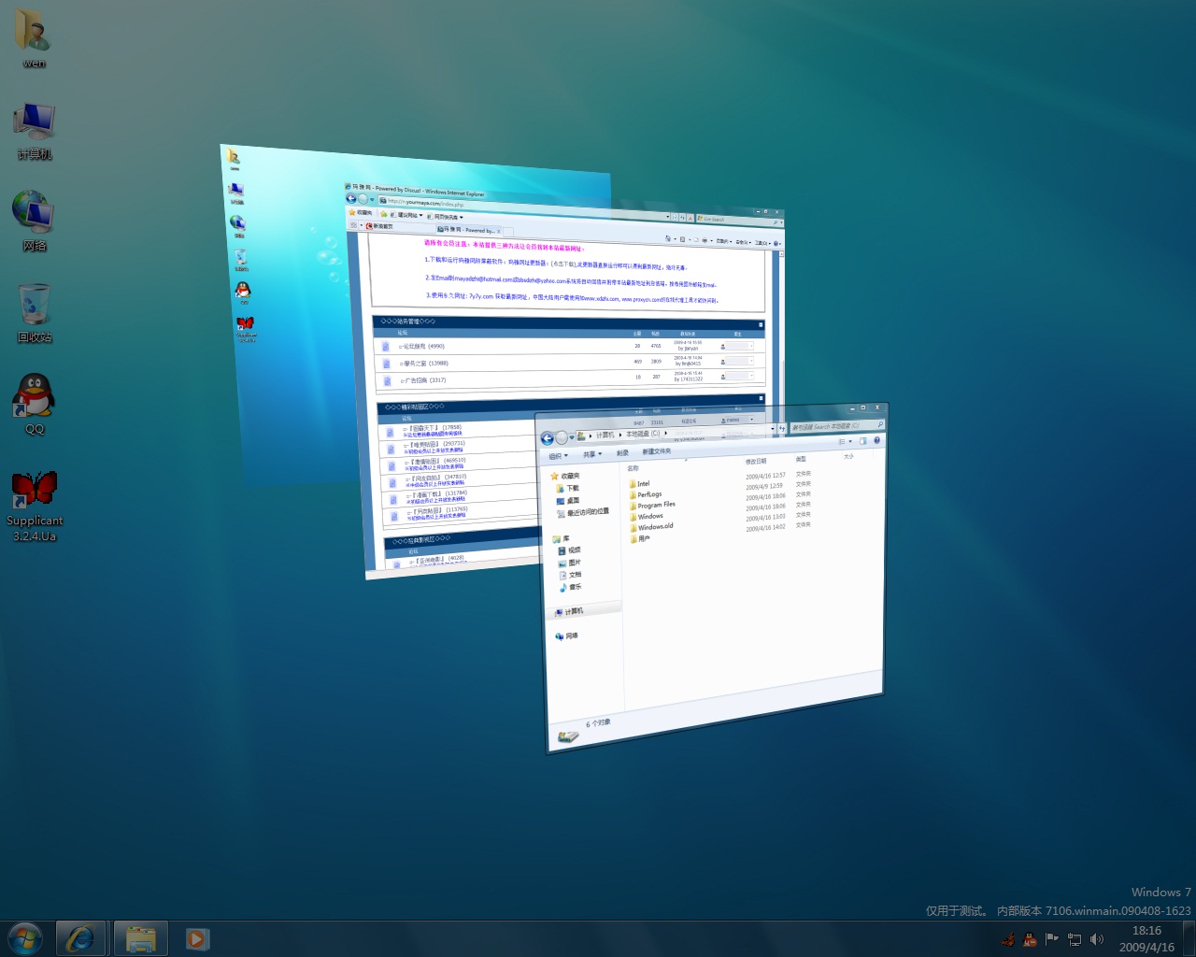Sort by 修改日期 column header in Explorer
Screen dimensions: 1196x957
point(756,462)
